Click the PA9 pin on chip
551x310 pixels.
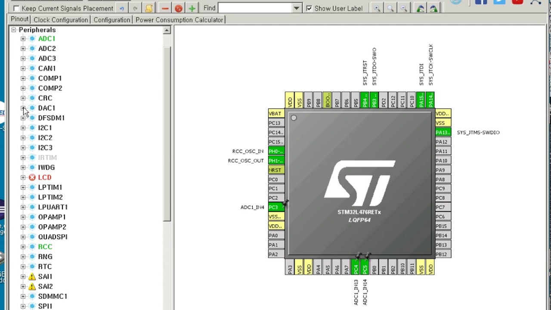(x=443, y=170)
